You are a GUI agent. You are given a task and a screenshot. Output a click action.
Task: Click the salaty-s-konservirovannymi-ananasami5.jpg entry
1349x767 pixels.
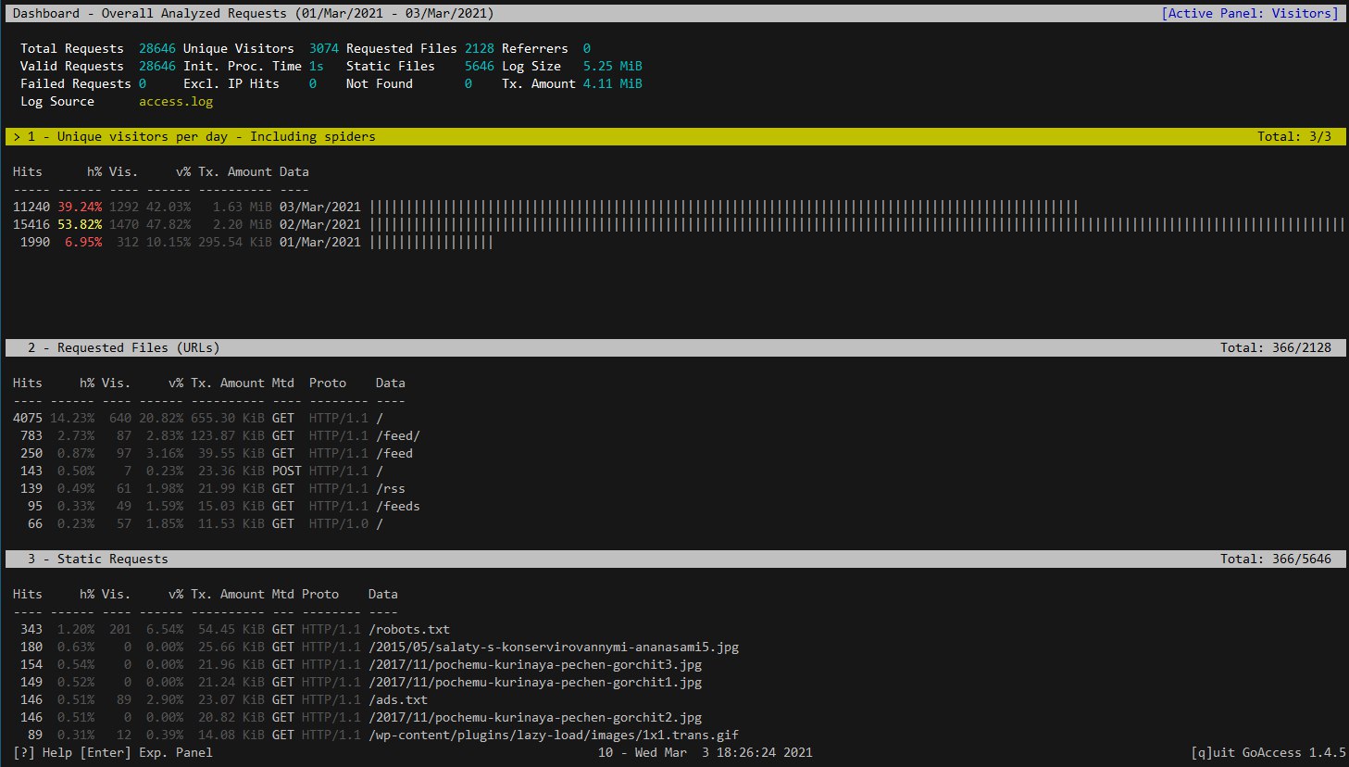tap(553, 647)
